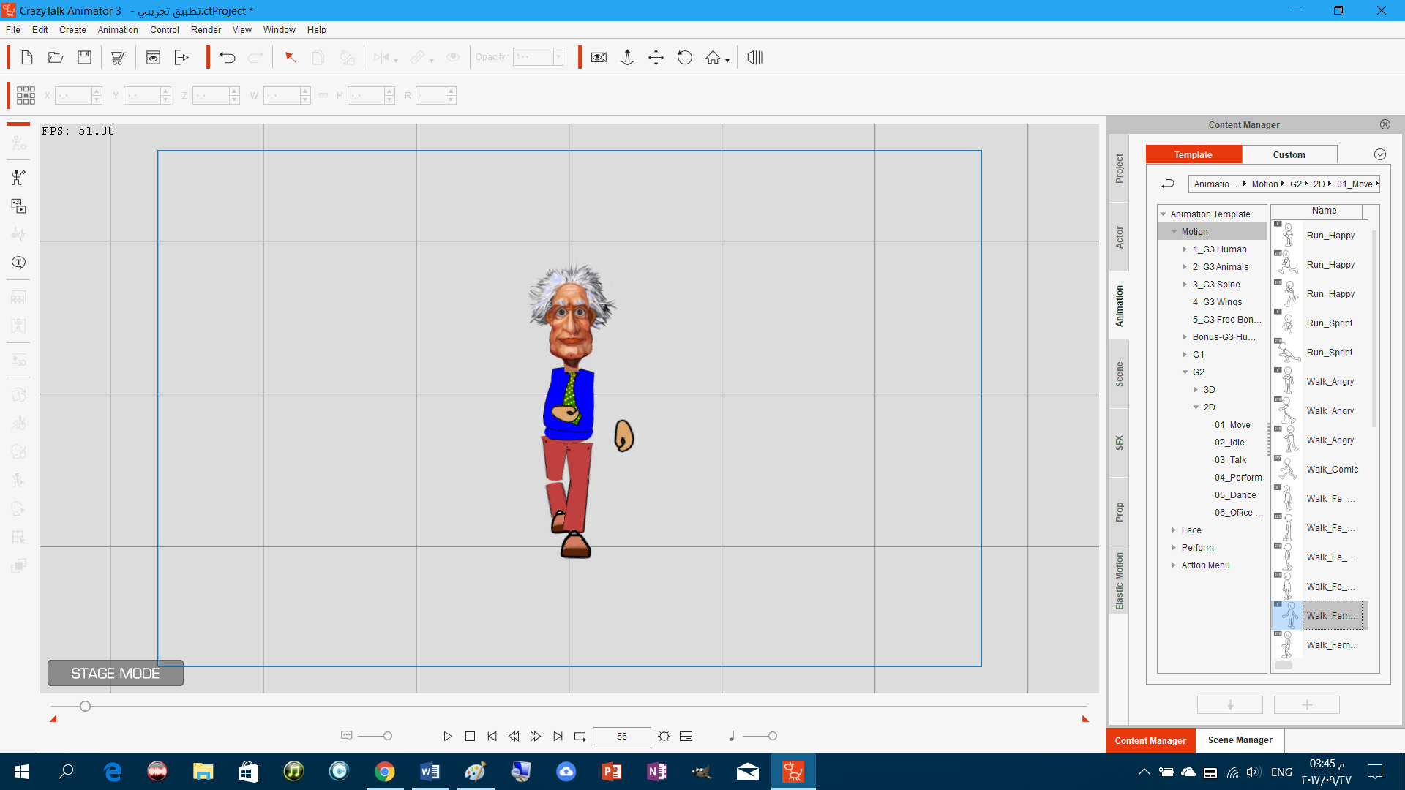Open the Scene side tab

(x=1119, y=374)
